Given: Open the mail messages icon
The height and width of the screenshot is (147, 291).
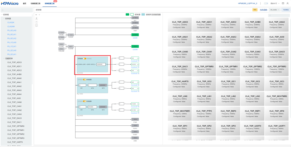Looking at the screenshot, I should (283, 3).
